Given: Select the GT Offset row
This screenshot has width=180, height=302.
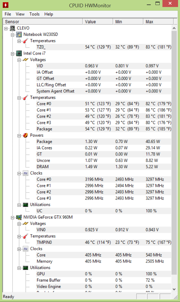Looking at the screenshot, I should point(104,79).
